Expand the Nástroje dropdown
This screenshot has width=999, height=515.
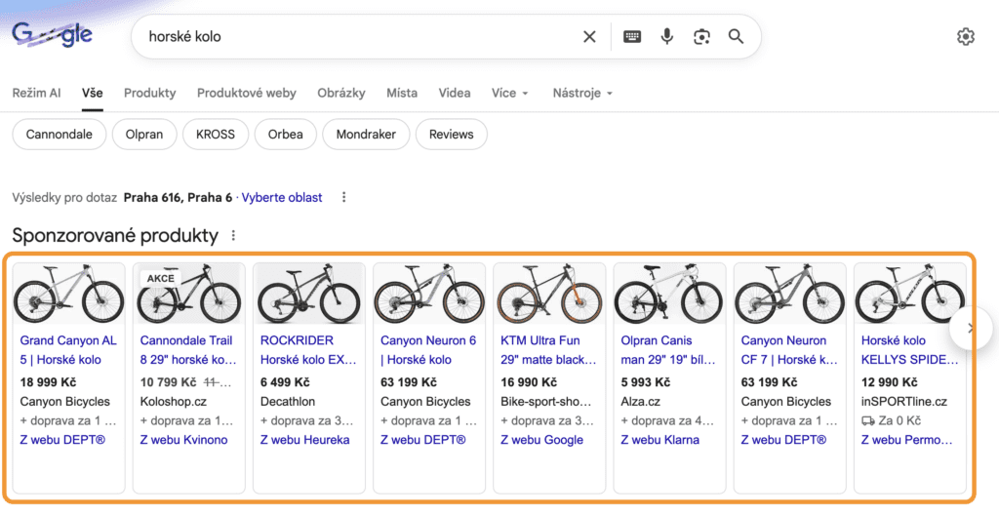click(582, 93)
